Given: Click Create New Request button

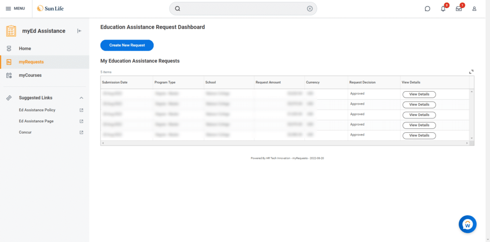Looking at the screenshot, I should tap(127, 45).
